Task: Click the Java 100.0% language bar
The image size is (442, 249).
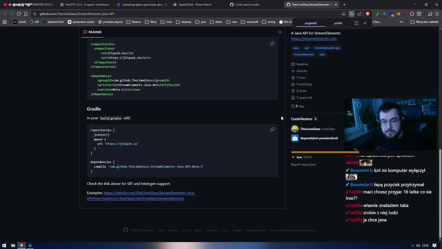Action: 325,152
